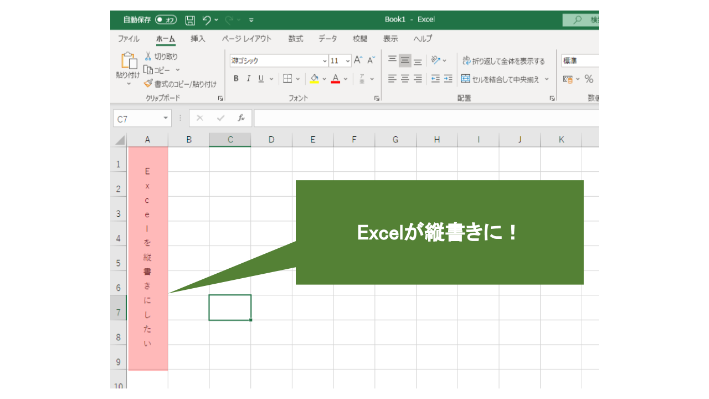Click the 切り取り cut button

(x=161, y=57)
